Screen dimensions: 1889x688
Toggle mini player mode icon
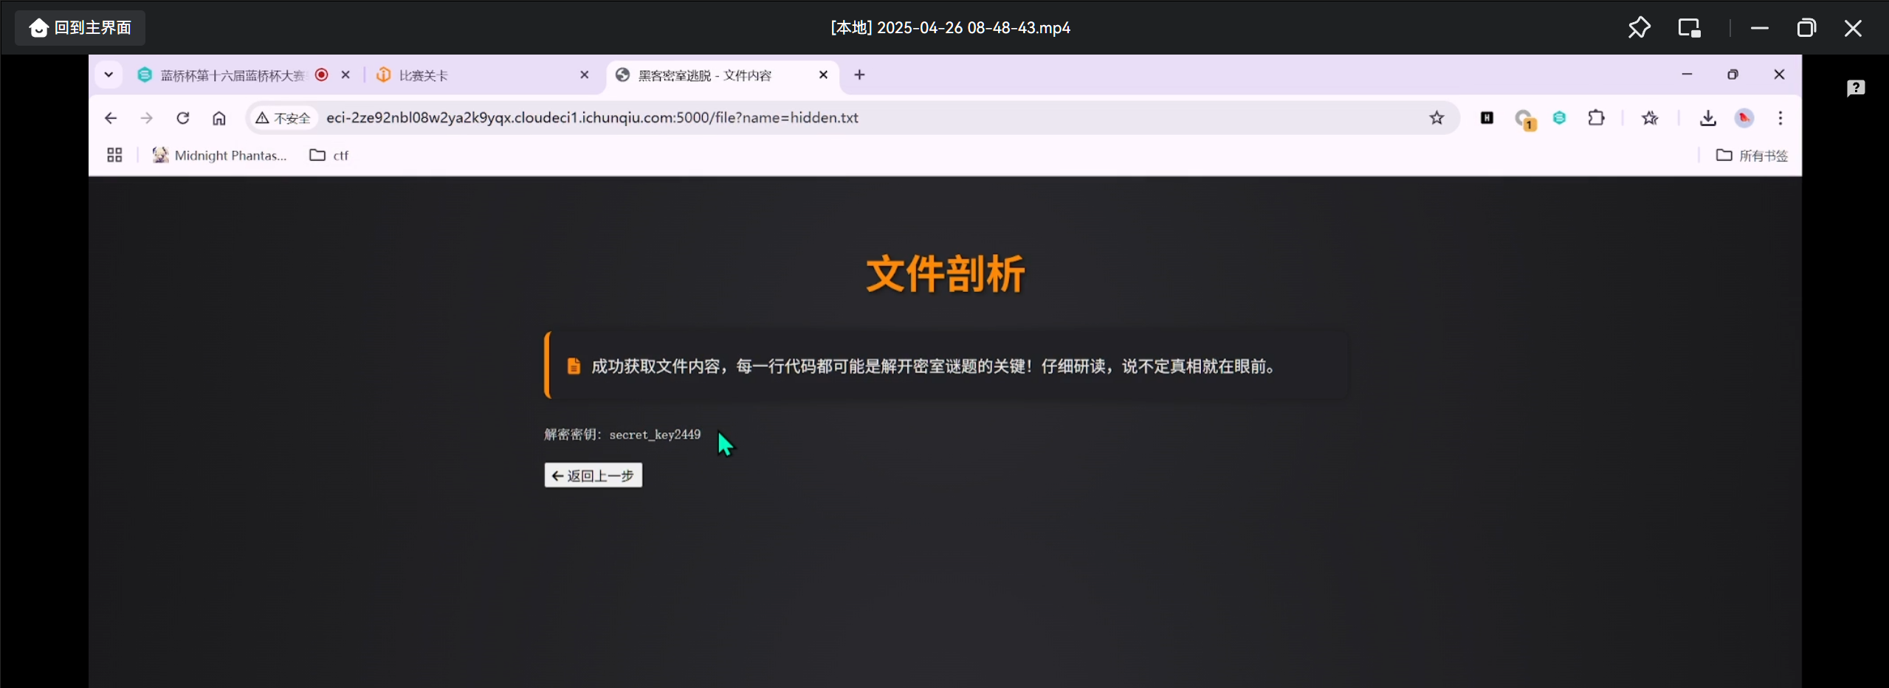(x=1689, y=28)
